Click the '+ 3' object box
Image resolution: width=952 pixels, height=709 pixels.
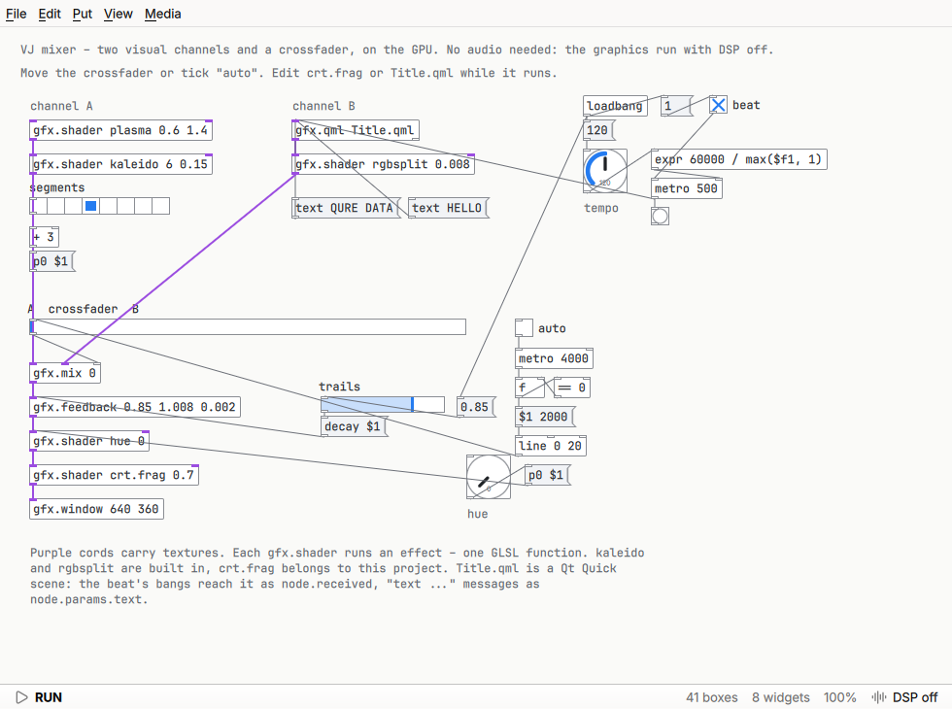coord(45,237)
